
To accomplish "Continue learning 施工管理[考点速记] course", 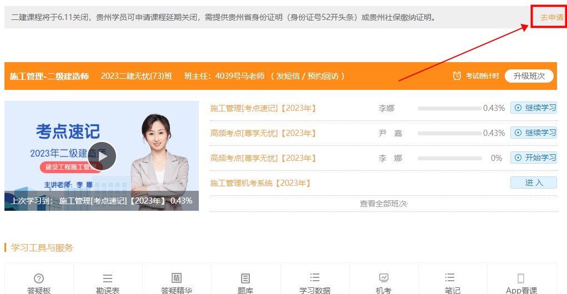I will tap(534, 108).
